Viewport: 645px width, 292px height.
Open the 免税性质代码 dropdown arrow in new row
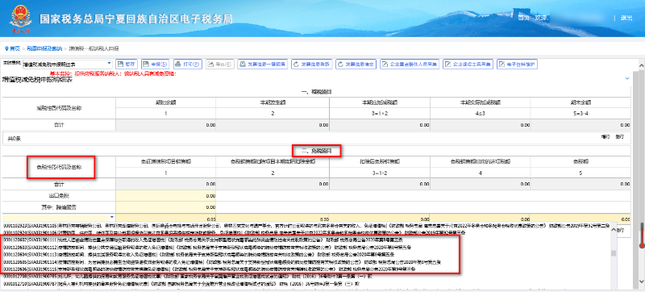112,217
